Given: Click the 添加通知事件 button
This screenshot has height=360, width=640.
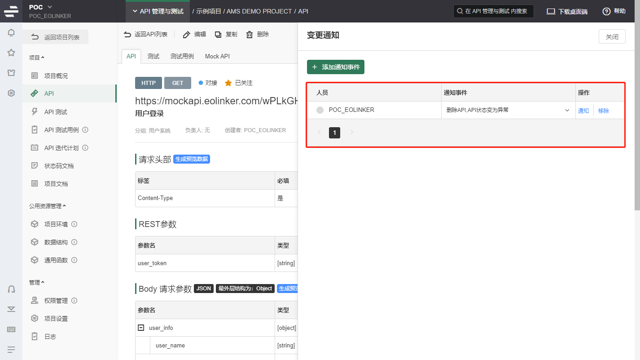Looking at the screenshot, I should click(336, 67).
